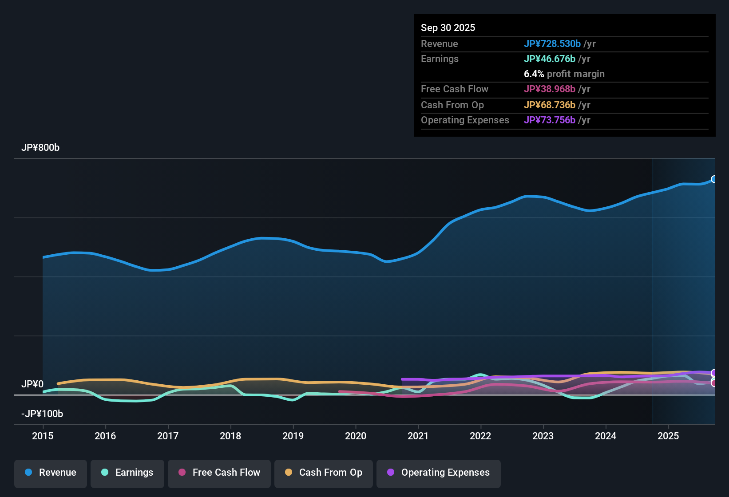Click the JP¥800b axis label
Image resolution: width=729 pixels, height=497 pixels.
pyautogui.click(x=40, y=148)
